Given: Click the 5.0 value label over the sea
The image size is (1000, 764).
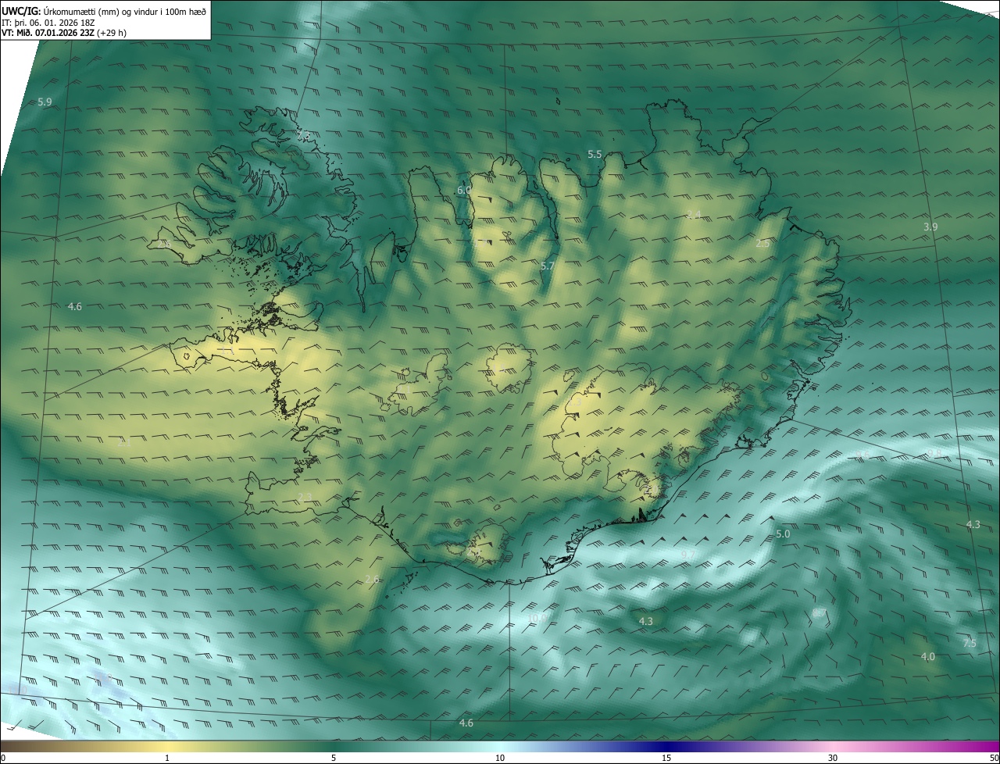Looking at the screenshot, I should pyautogui.click(x=783, y=534).
